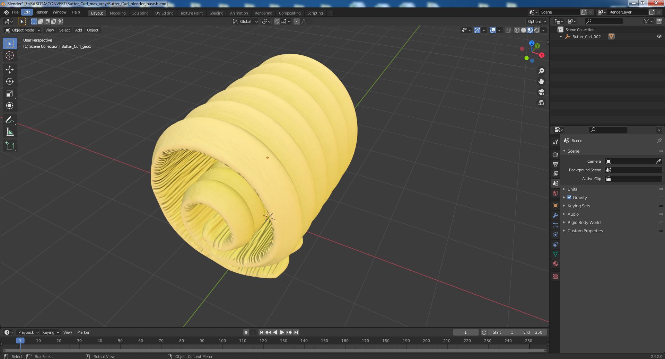The image size is (665, 359).
Task: Jump to the timeline start frame button
Action: [x=261, y=332]
